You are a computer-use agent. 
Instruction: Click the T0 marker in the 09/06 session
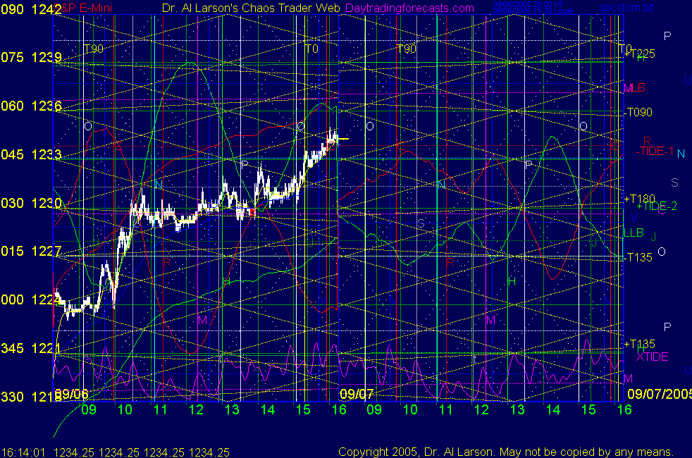click(311, 49)
